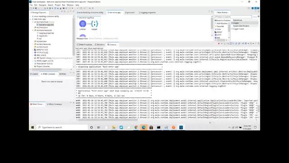Switch to Global Elements view
Viewport: 289px width, 163px height.
pyautogui.click(x=95, y=38)
